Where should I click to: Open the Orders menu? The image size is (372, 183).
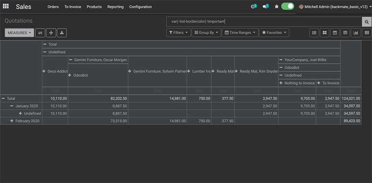coord(53,7)
